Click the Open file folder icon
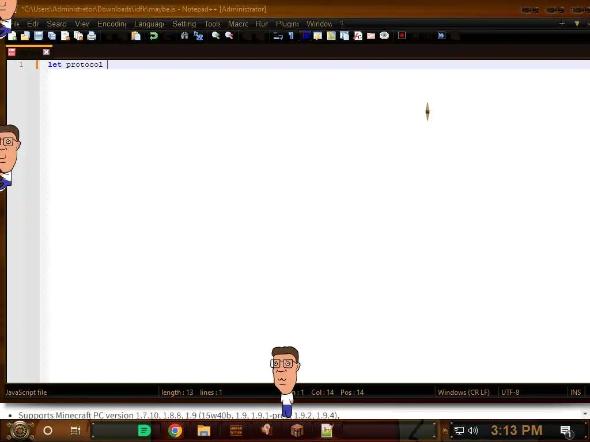 (25, 36)
